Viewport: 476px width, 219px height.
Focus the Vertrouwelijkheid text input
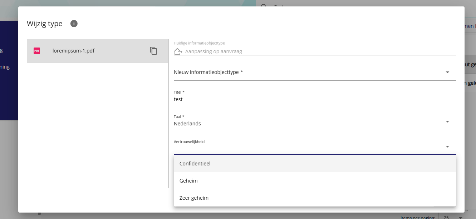[308, 149]
